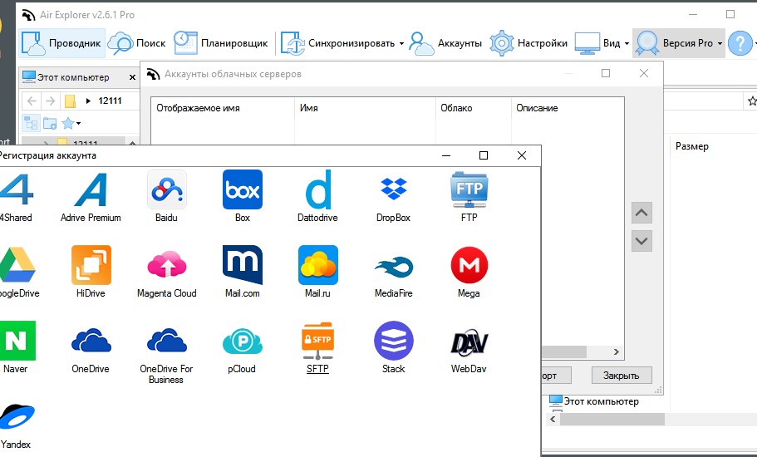Sort by Облако column header
This screenshot has height=457, width=757.
coord(473,108)
